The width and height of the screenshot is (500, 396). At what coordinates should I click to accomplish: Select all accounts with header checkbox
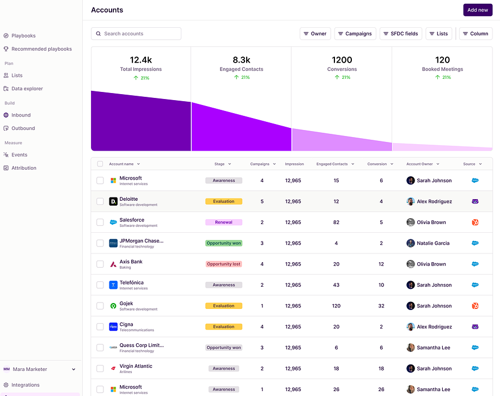100,164
